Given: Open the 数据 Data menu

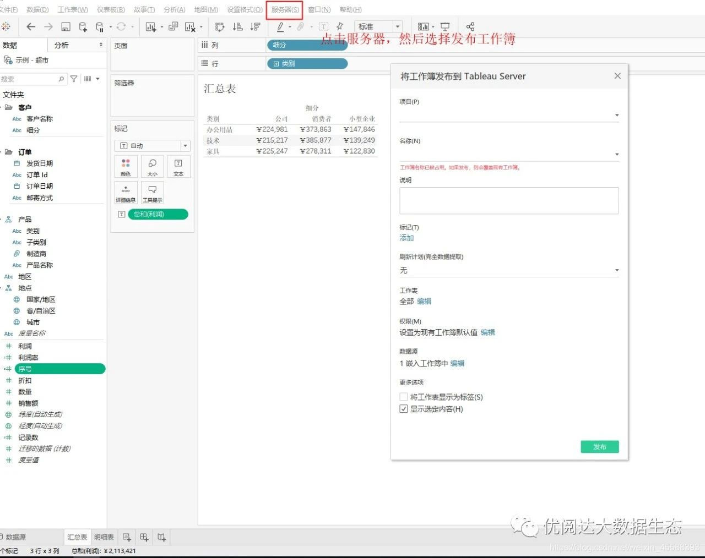Looking at the screenshot, I should 37,9.
